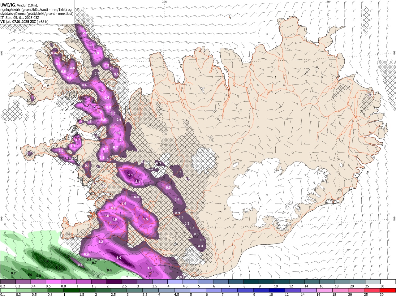Select the '10' label in the snow legend row
The width and height of the screenshot is (396, 297).
pyautogui.click(x=276, y=286)
